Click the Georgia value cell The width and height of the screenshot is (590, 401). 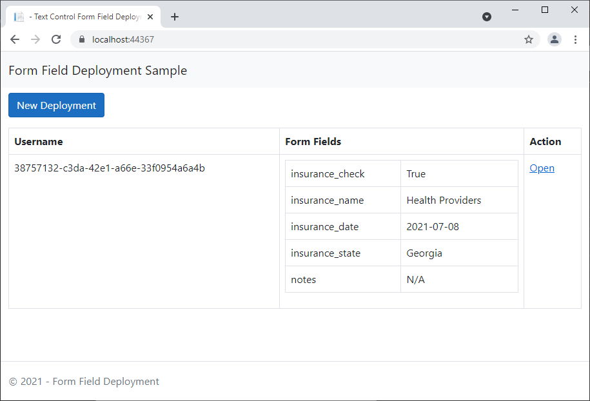[x=459, y=253]
